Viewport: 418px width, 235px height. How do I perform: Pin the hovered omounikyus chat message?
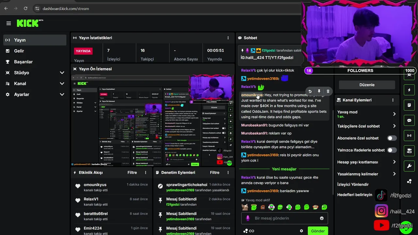click(x=319, y=91)
